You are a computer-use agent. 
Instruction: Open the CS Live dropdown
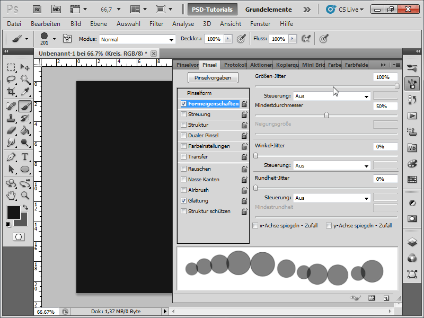coord(345,10)
